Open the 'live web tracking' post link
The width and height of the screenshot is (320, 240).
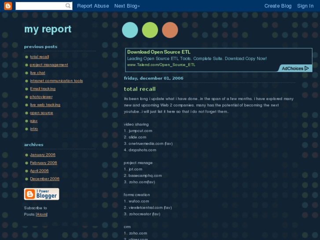point(45,105)
